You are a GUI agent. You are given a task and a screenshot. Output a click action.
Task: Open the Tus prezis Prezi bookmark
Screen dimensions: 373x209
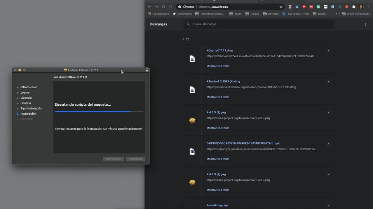point(296,14)
